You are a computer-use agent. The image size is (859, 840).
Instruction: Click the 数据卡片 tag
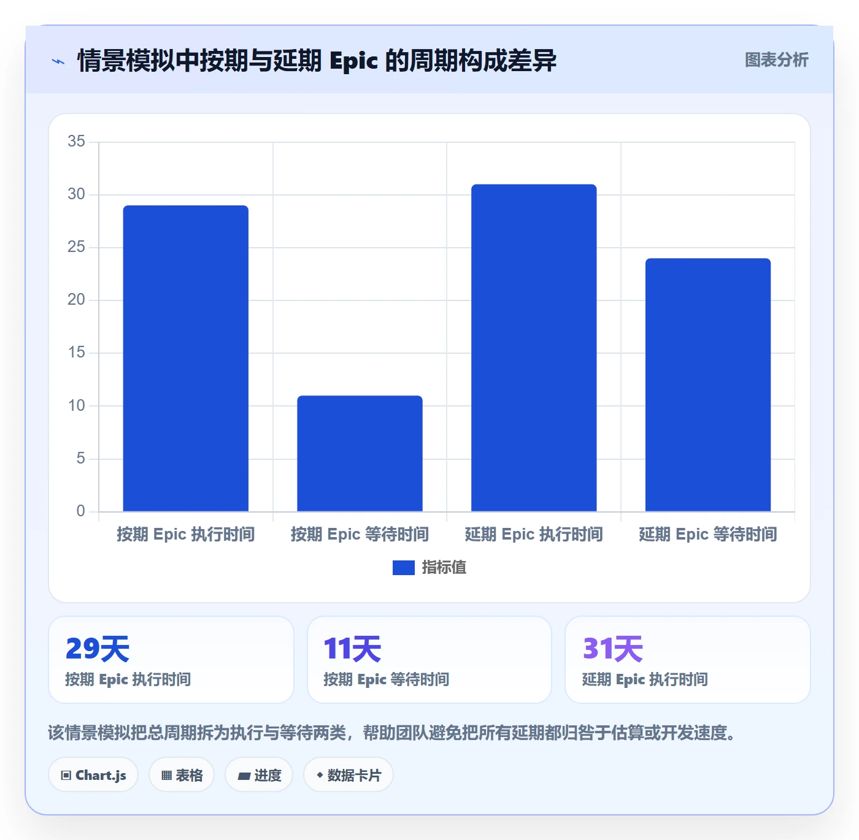coord(349,775)
